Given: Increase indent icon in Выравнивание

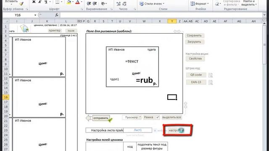Looking at the screenshot, I should pyautogui.click(x=95, y=4).
